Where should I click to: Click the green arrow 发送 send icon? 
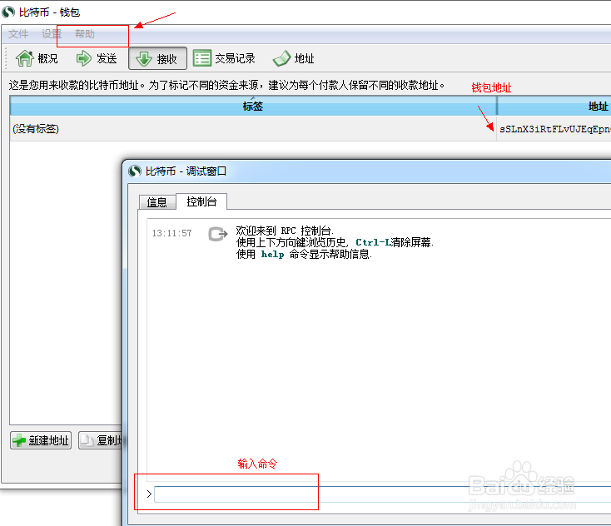[83, 58]
